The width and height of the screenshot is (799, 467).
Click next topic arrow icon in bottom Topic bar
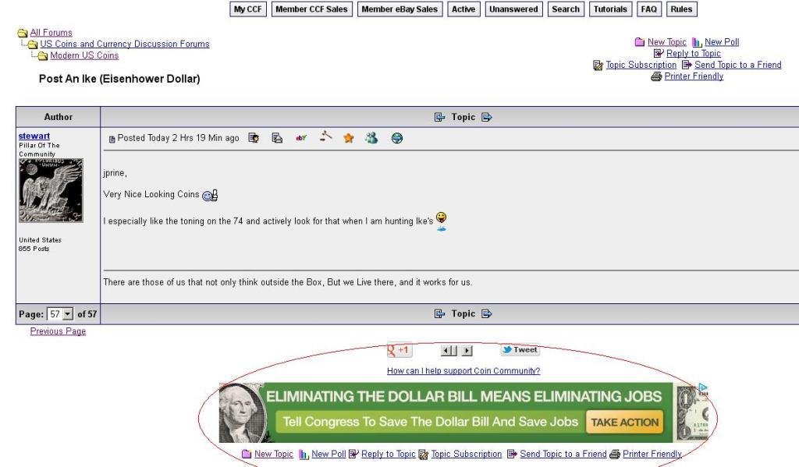[x=487, y=313]
